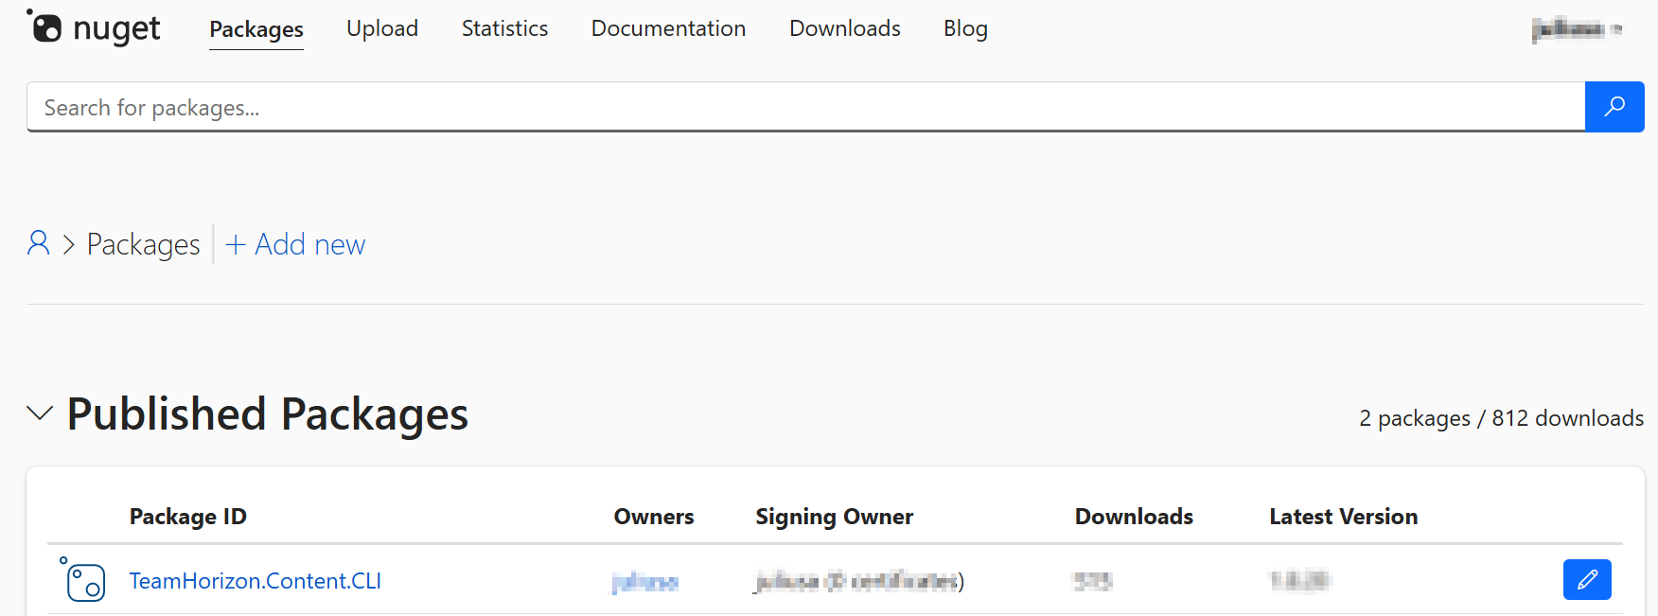Viewport: 1658px width, 616px height.
Task: Open the user profile icon in the breadcrumb
Action: [x=39, y=244]
